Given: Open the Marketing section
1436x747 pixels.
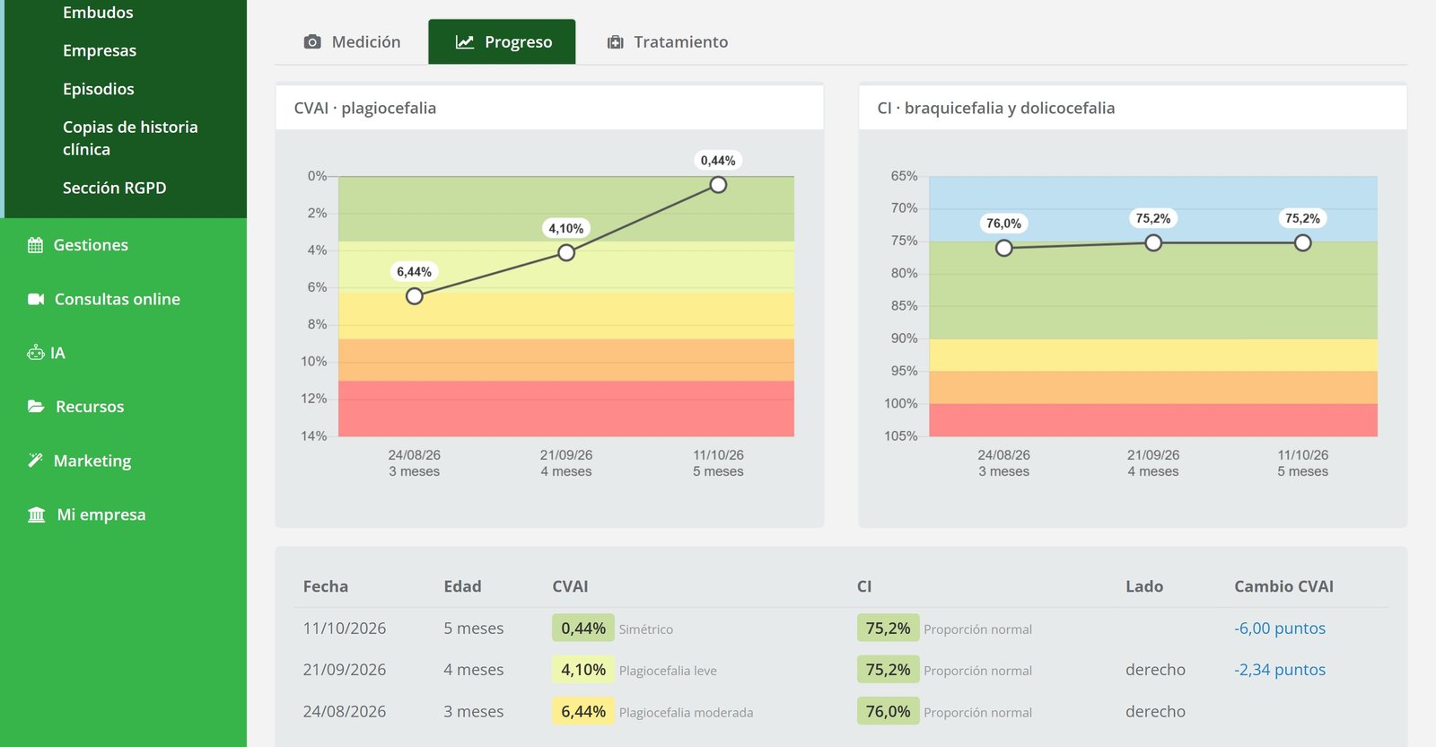Looking at the screenshot, I should pos(92,461).
